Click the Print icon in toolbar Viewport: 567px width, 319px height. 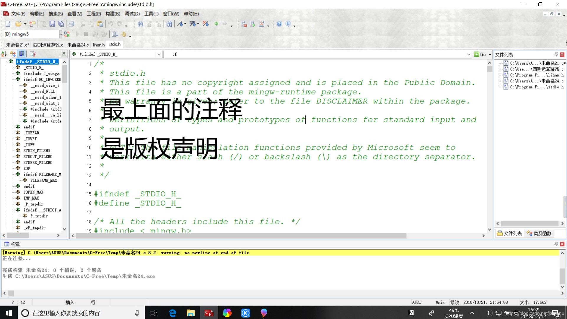click(x=71, y=24)
